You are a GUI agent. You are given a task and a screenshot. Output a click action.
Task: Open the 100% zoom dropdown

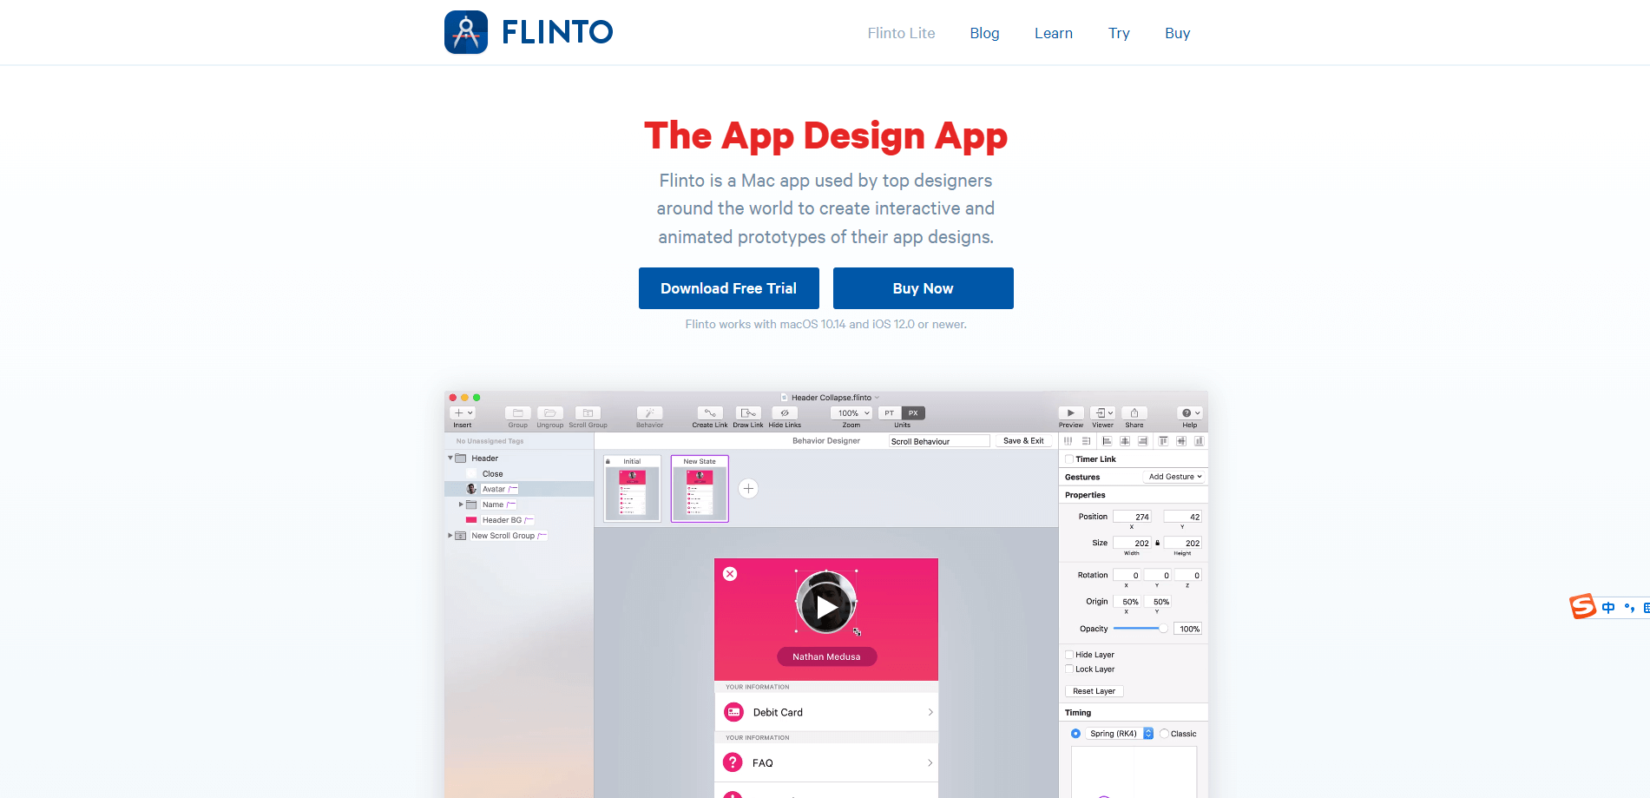point(851,413)
